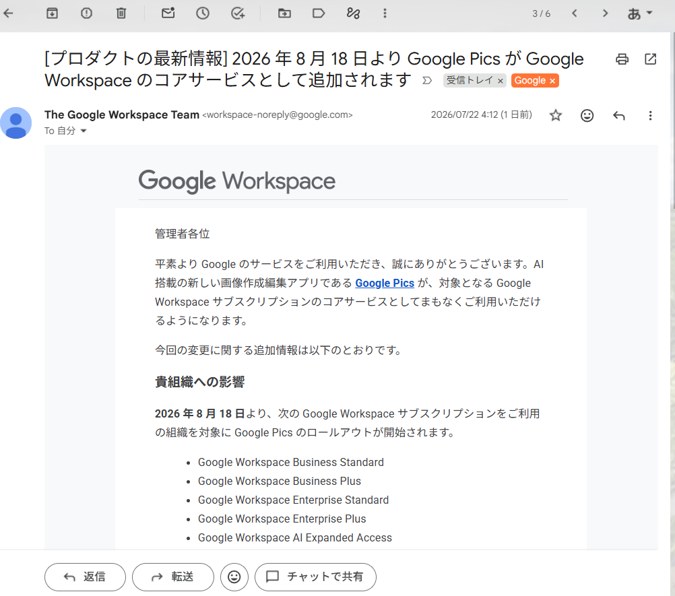Open the Google Pics link

(x=385, y=283)
